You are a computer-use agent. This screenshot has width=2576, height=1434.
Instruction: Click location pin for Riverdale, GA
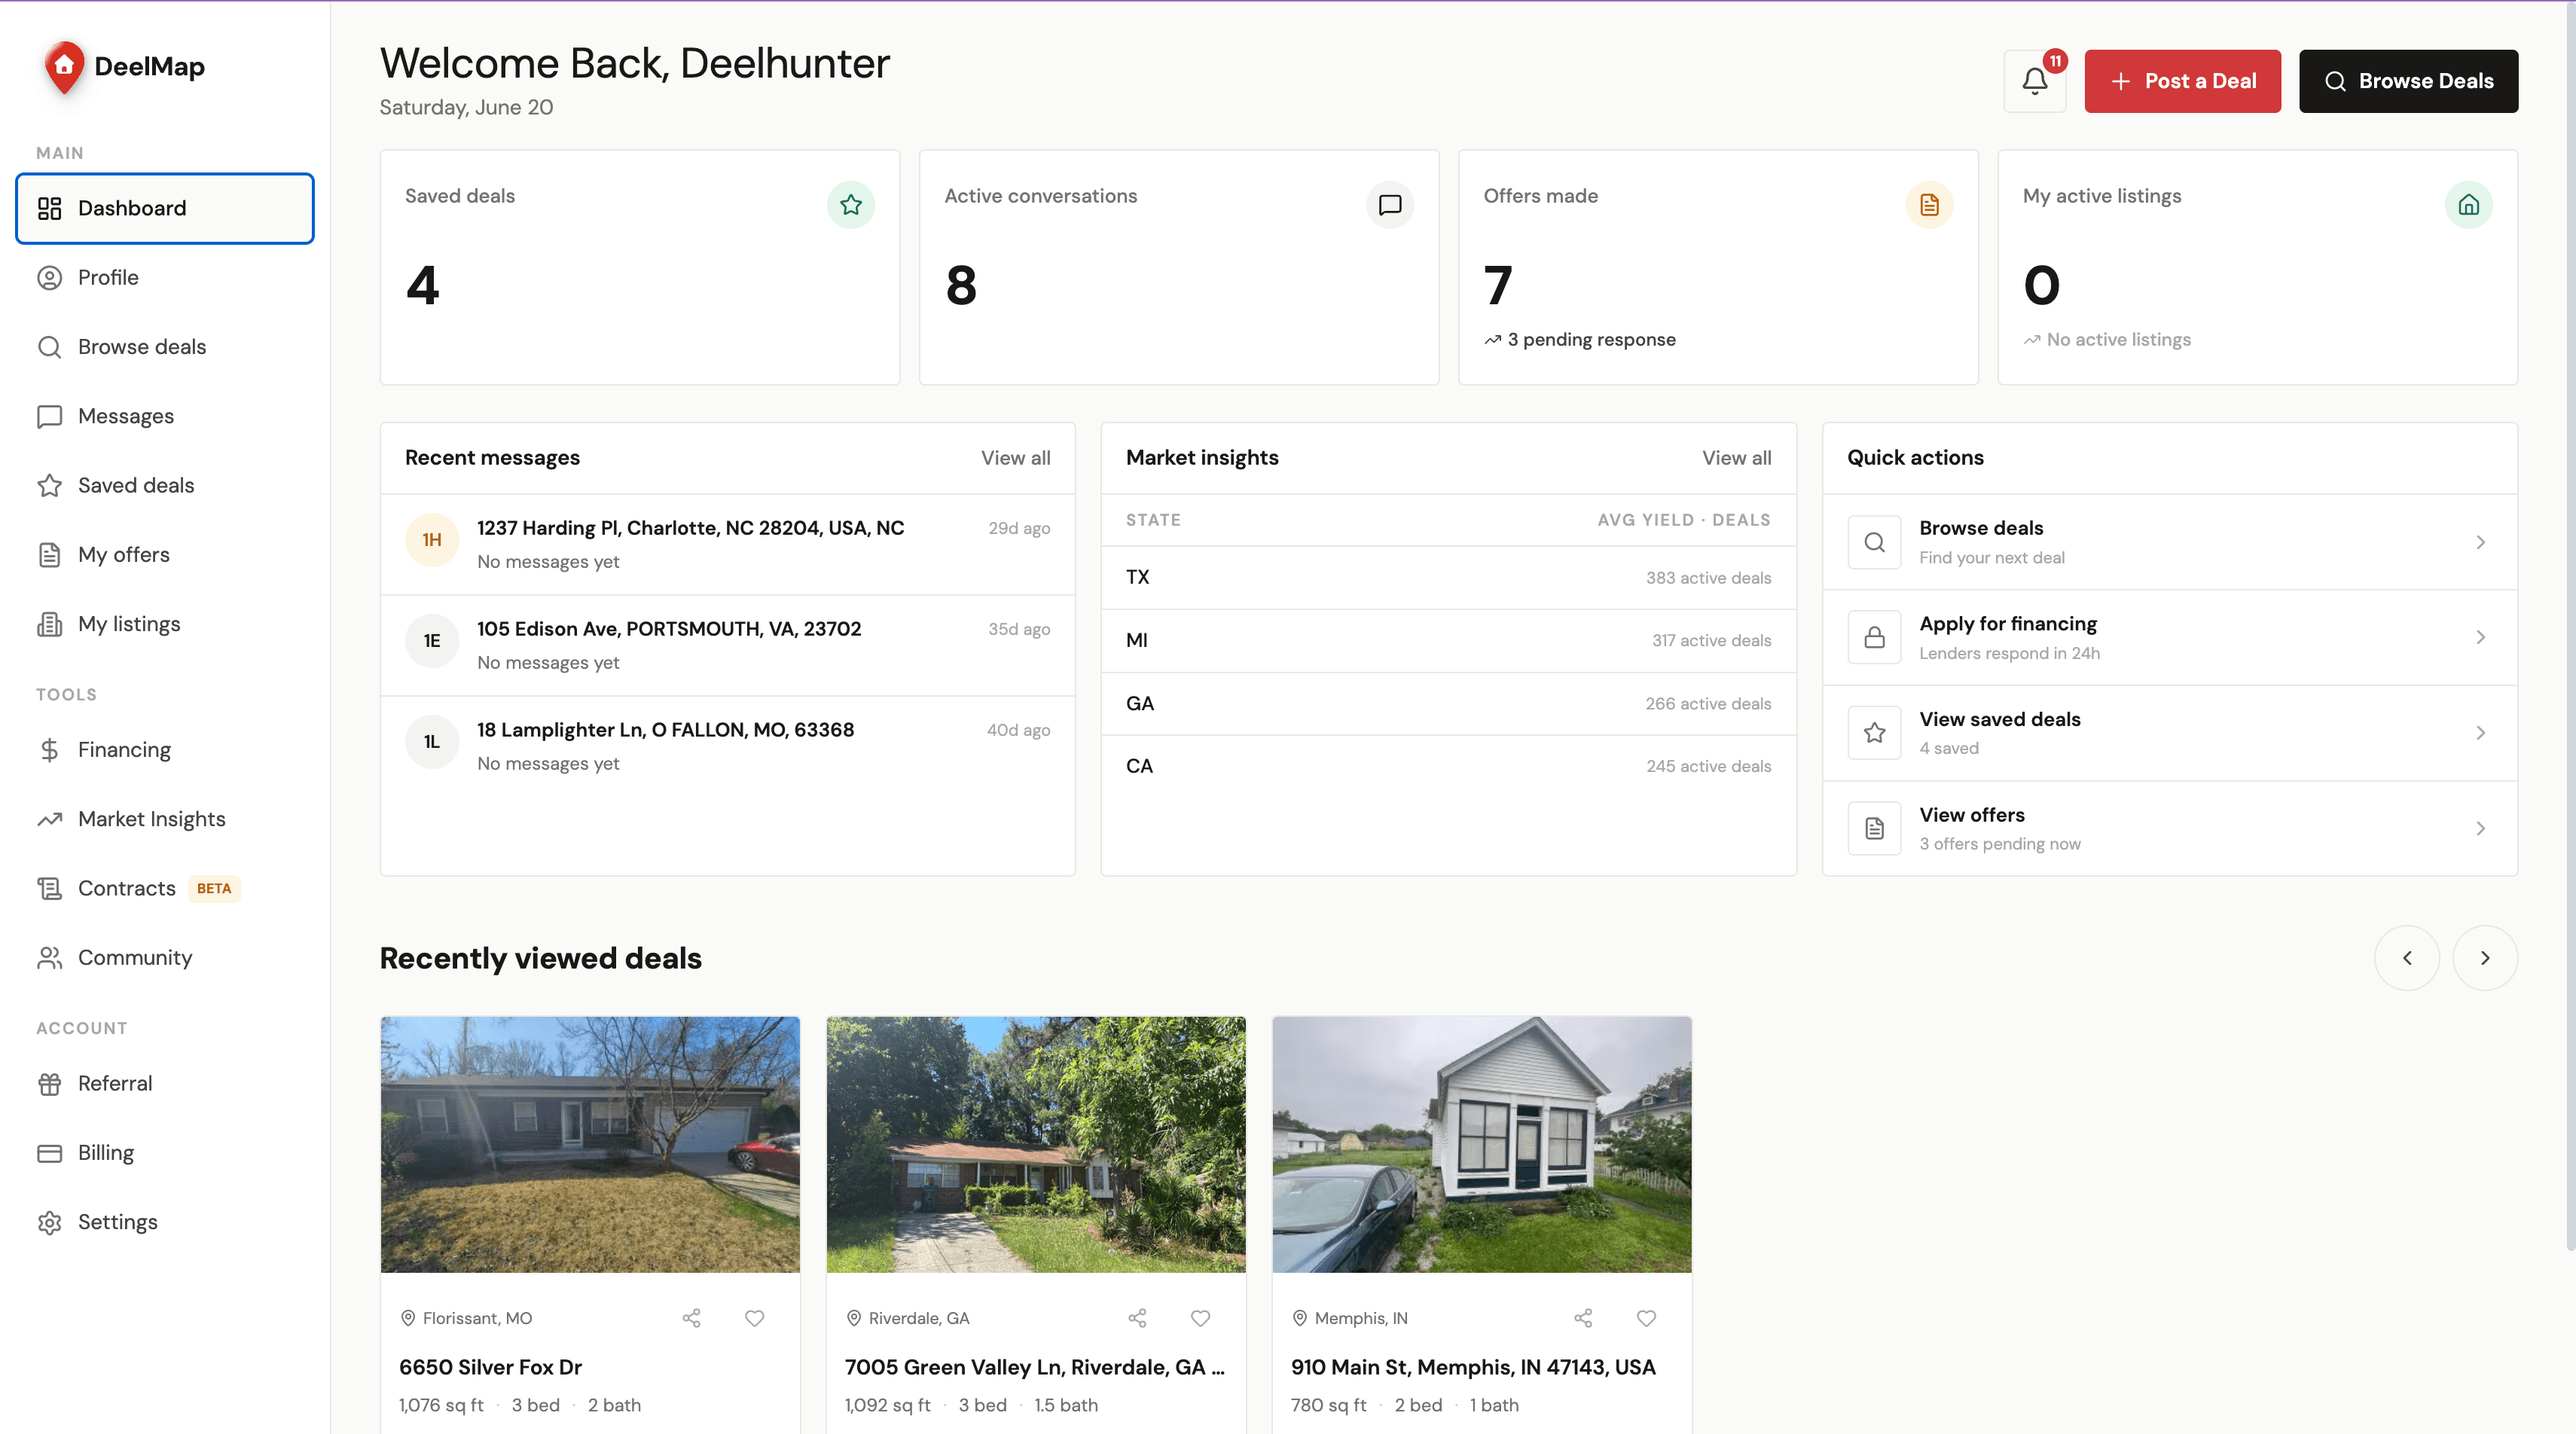pyautogui.click(x=854, y=1318)
